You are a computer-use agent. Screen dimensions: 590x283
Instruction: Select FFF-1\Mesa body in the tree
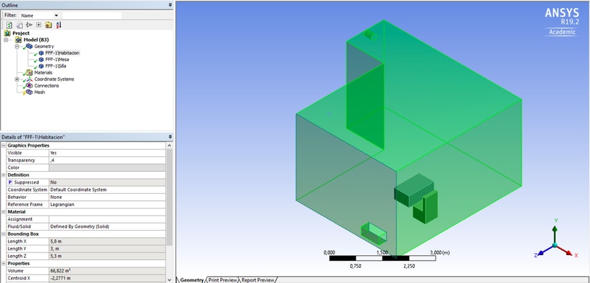[57, 59]
